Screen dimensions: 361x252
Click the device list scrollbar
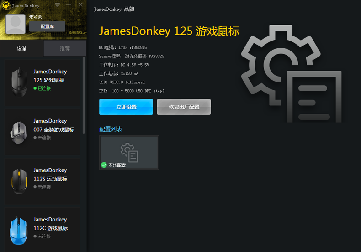pos(84,95)
